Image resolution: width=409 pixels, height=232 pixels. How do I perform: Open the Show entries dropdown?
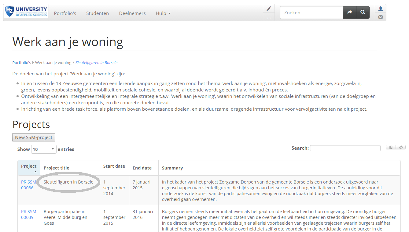pyautogui.click(x=44, y=149)
